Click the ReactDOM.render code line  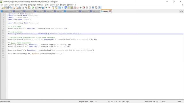point(35,54)
